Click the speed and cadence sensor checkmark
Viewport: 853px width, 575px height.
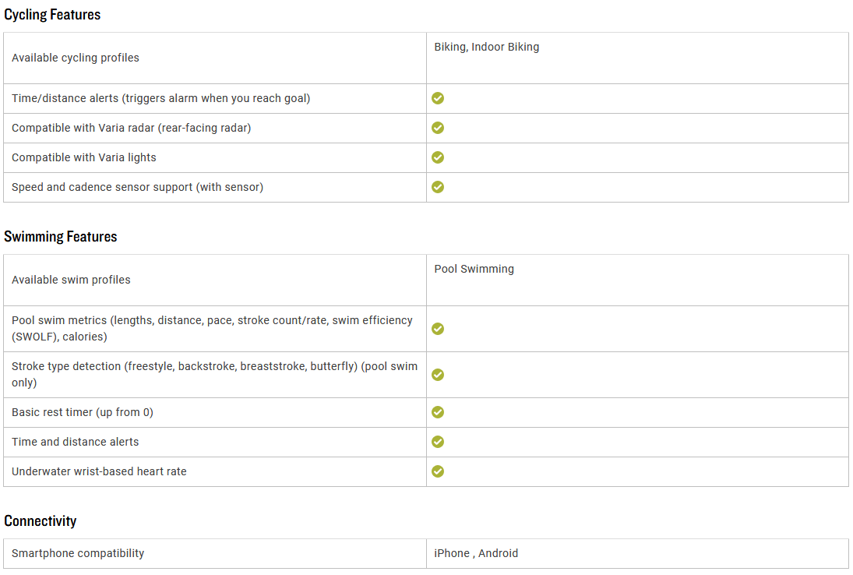point(437,187)
